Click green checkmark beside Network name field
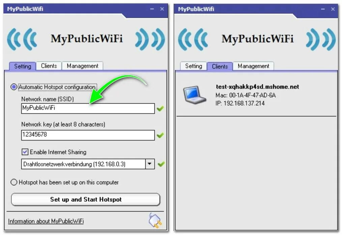This screenshot has height=235, width=342. tap(160, 108)
